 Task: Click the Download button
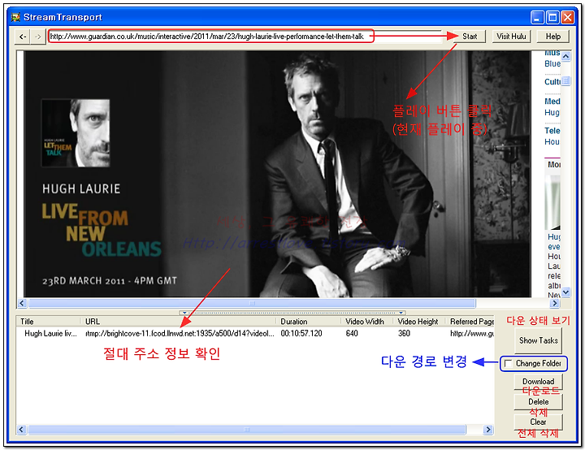(x=538, y=381)
